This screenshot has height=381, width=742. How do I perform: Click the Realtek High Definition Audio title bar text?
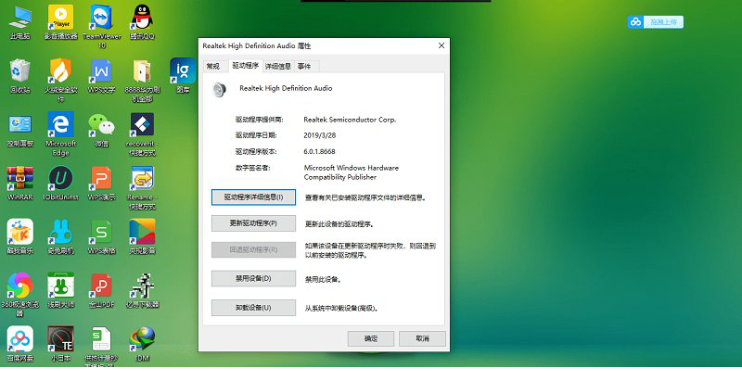(x=257, y=45)
